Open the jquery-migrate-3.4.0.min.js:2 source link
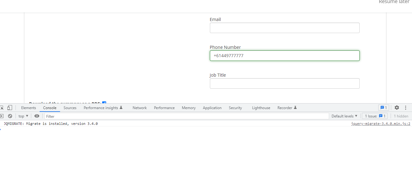This screenshot has width=412, height=174. click(380, 124)
